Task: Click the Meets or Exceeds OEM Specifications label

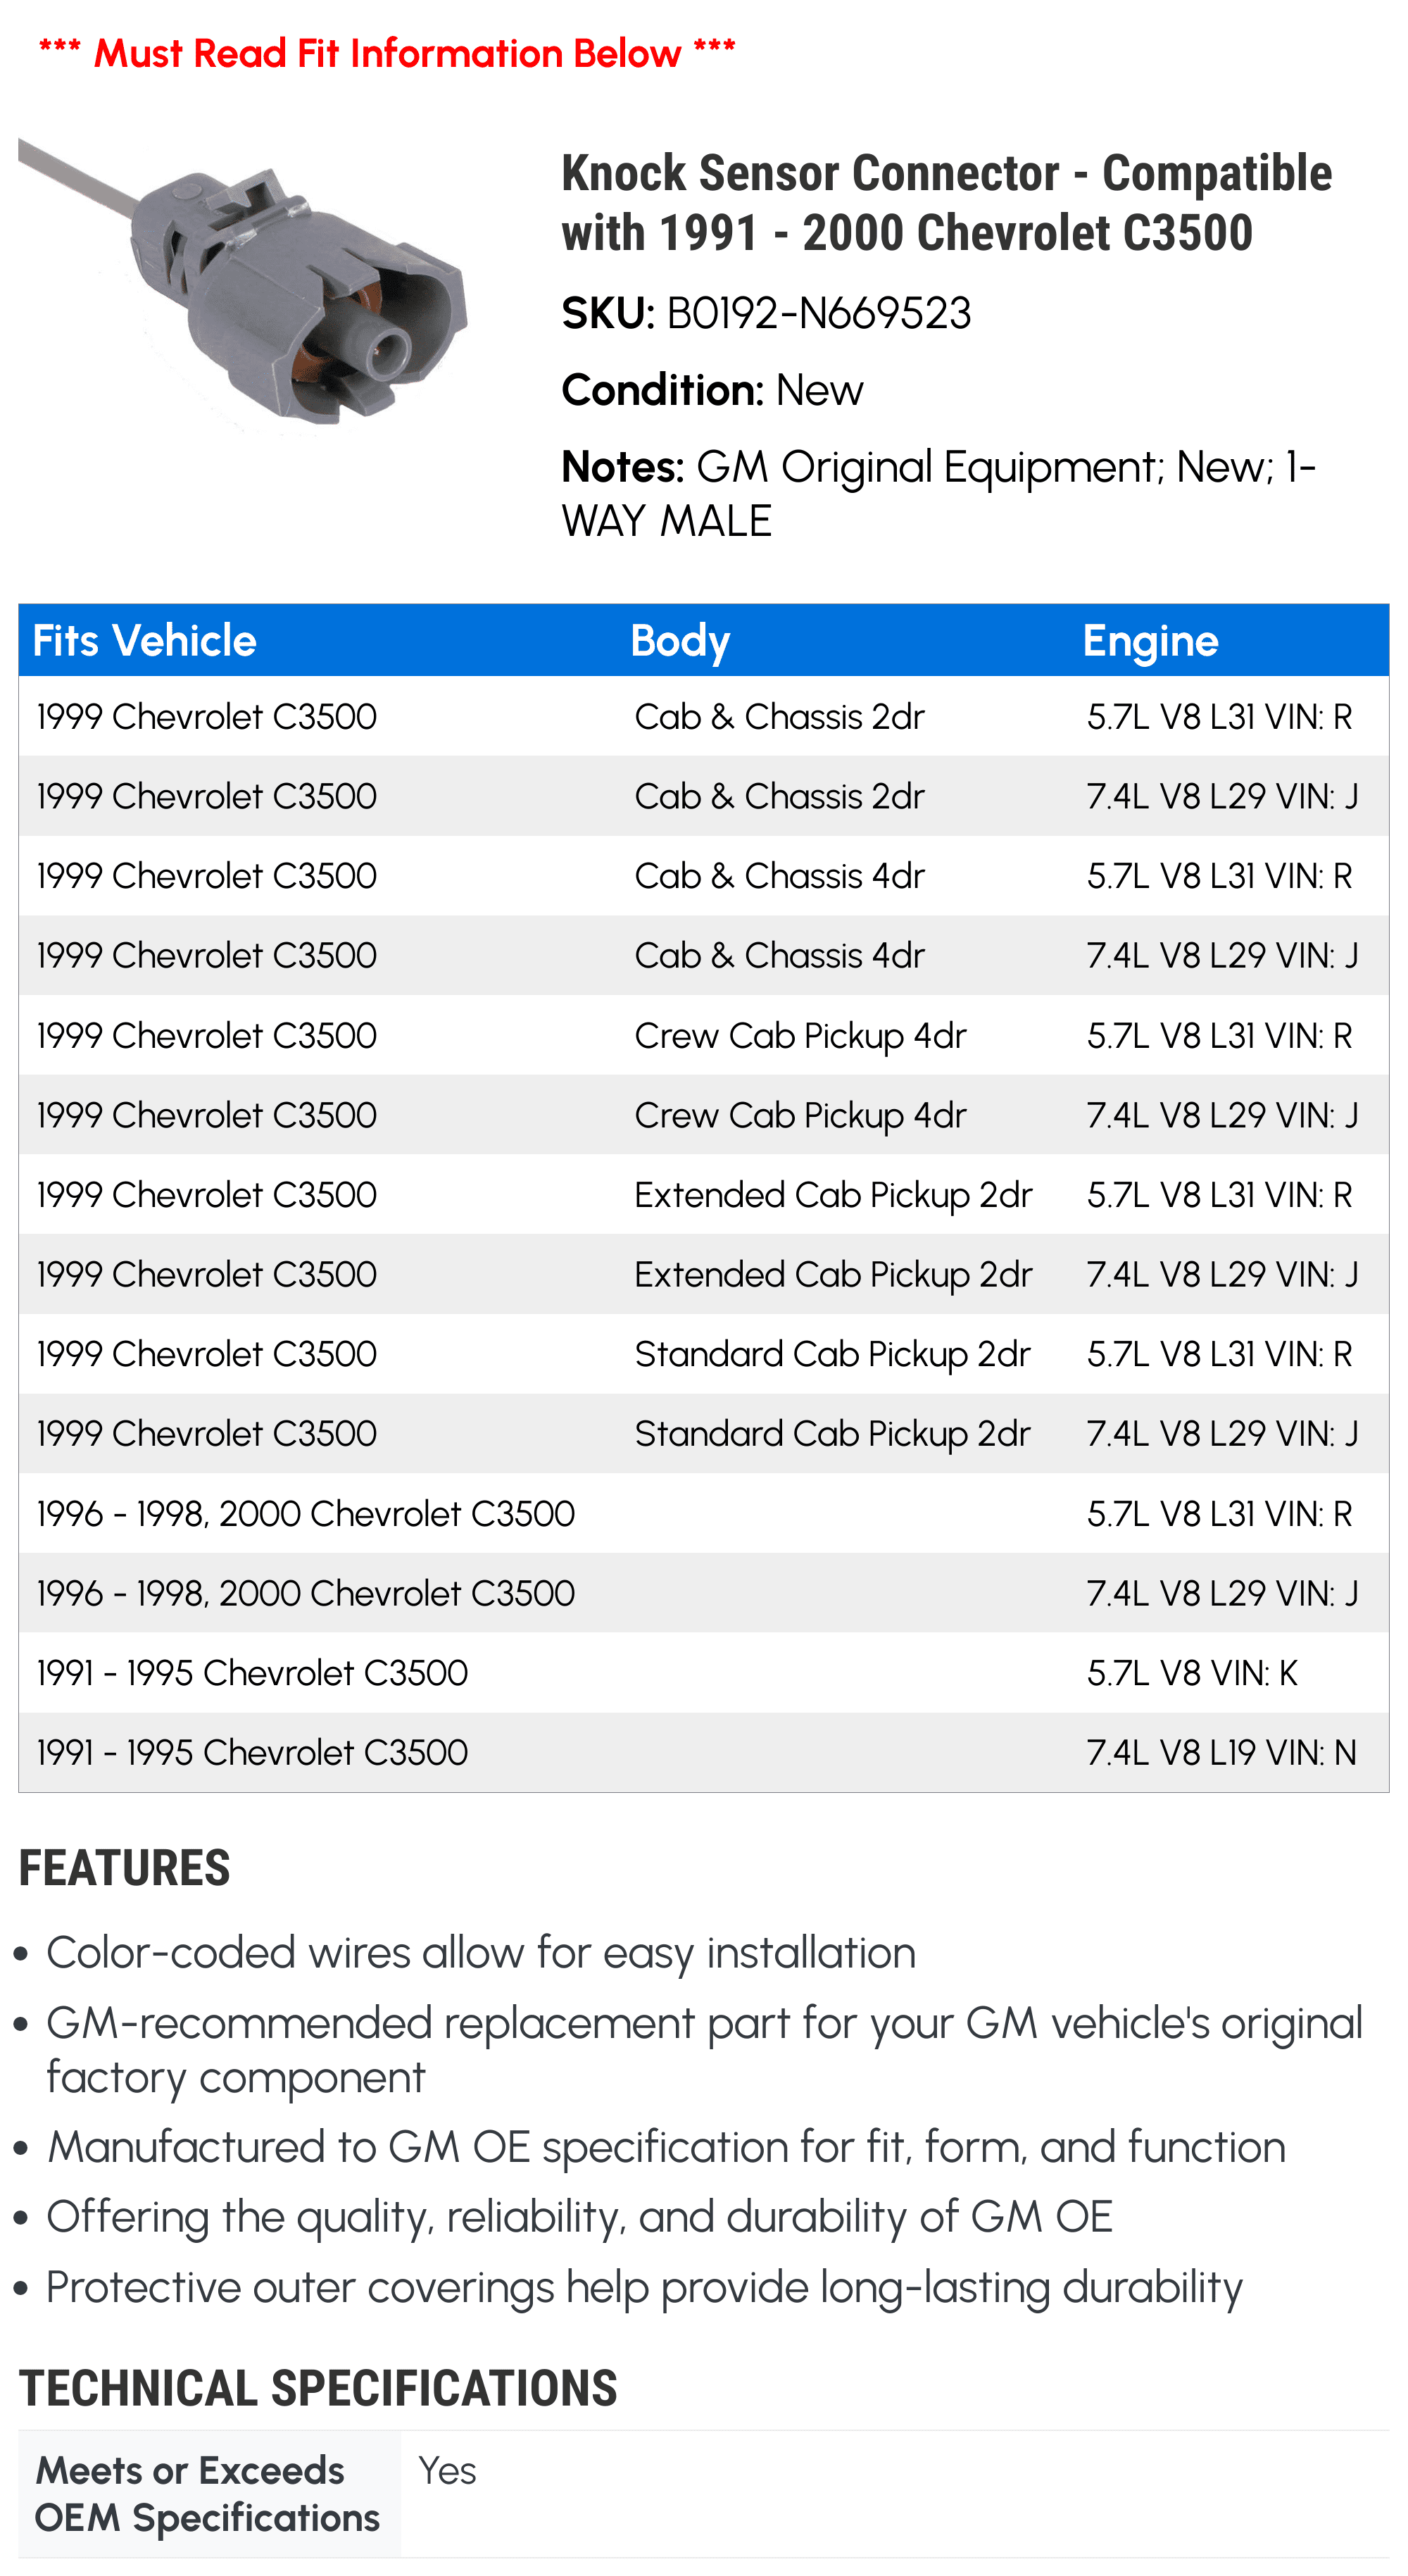Action: 208,2493
